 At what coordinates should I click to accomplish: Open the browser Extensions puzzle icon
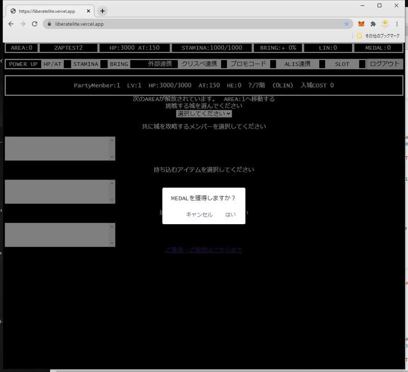373,24
